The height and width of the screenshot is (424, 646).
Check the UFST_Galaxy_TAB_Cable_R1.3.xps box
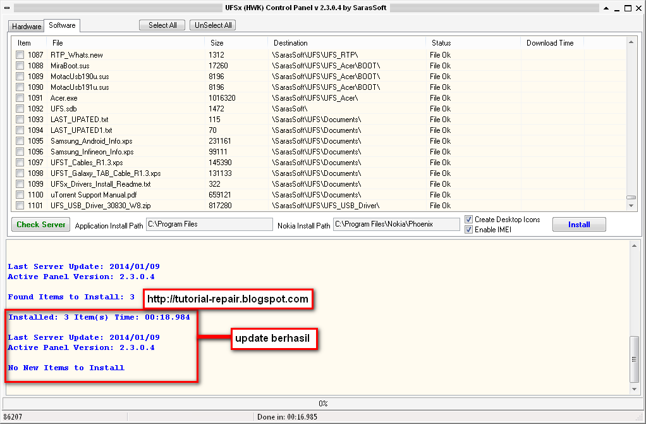point(20,173)
